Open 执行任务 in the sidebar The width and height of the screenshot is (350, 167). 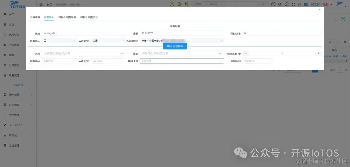click(14, 35)
